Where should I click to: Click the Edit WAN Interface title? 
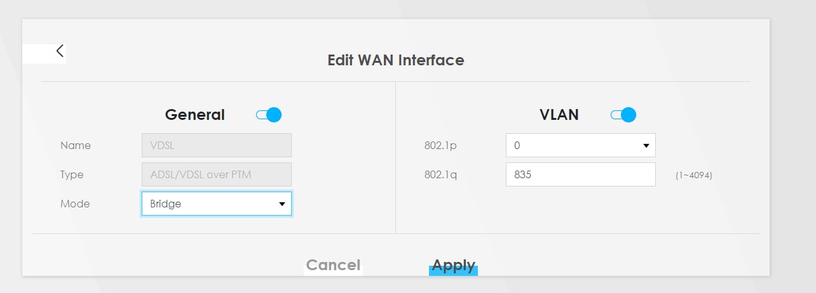click(395, 60)
